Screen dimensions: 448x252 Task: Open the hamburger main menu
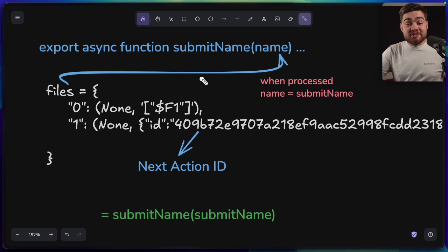click(x=17, y=17)
